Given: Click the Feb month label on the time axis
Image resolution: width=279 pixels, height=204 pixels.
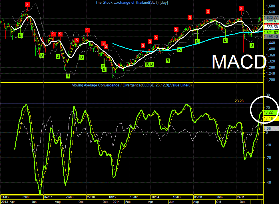Looking at the screenshot, I should [x=128, y=202].
